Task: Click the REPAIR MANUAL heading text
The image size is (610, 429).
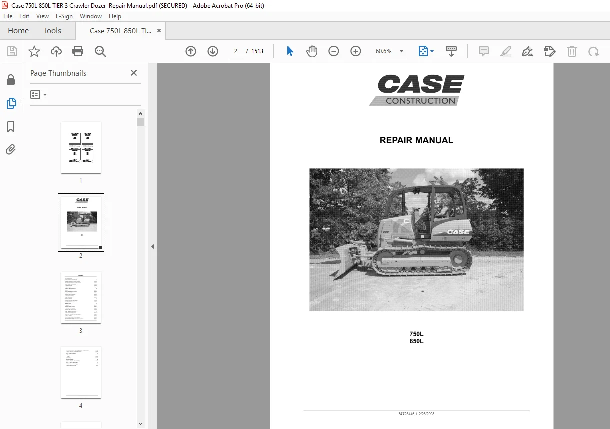Action: click(x=416, y=141)
